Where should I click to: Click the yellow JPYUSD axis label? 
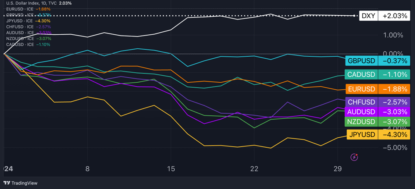pyautogui.click(x=361, y=134)
